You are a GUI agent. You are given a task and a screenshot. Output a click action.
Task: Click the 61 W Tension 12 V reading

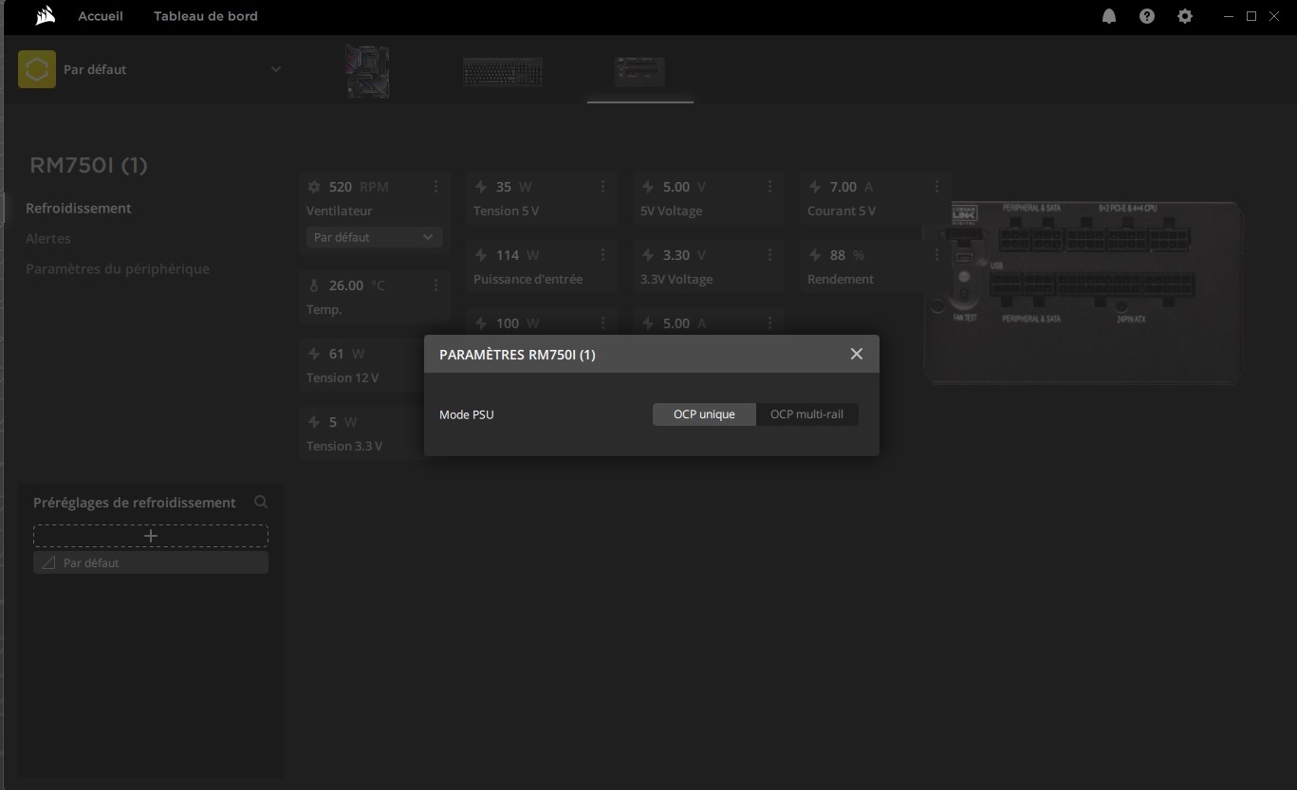click(x=346, y=354)
